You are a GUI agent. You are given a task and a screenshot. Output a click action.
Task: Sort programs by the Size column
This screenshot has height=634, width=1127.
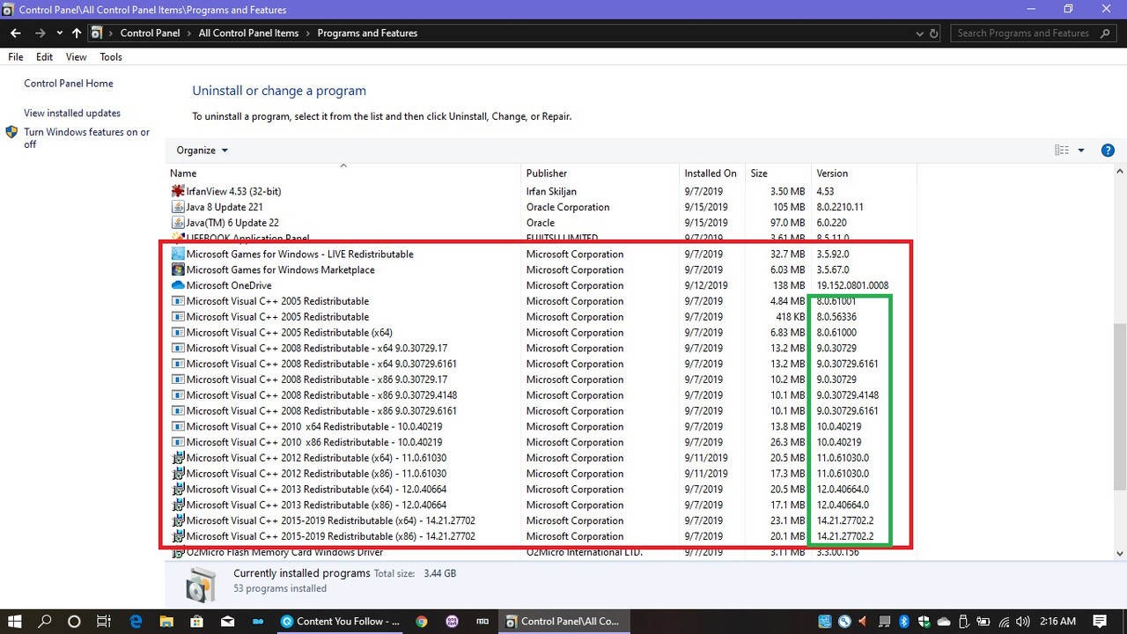point(777,173)
